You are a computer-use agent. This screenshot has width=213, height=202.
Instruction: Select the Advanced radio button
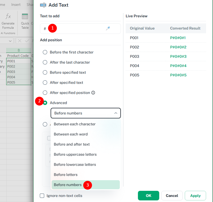(x=45, y=103)
